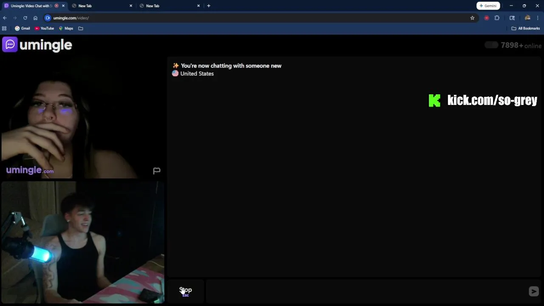Click the media control icon in toolbar
Image resolution: width=544 pixels, height=306 pixels.
click(512, 18)
